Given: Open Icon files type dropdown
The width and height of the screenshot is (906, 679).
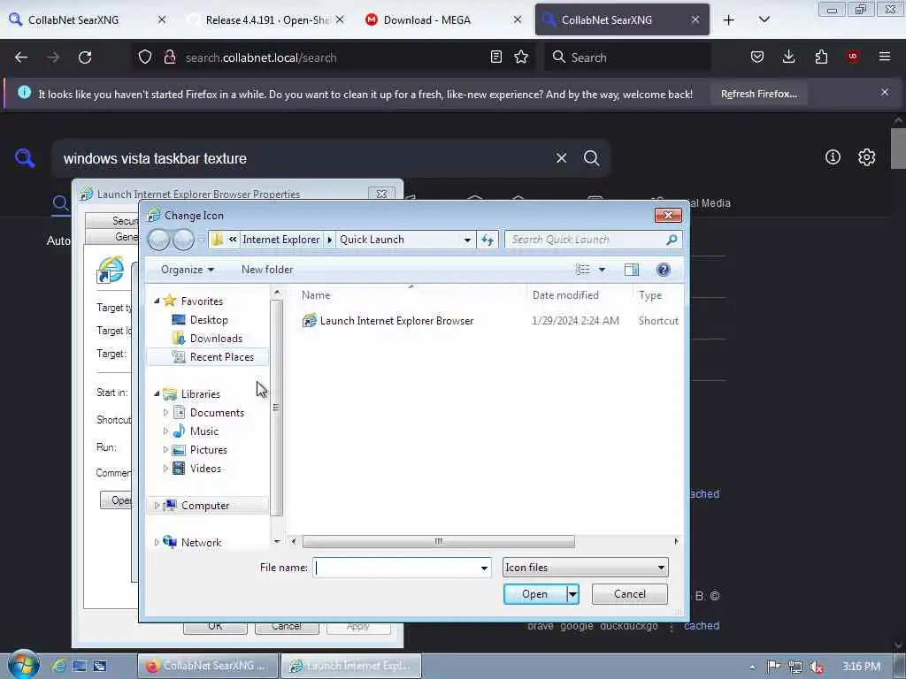Looking at the screenshot, I should click(586, 568).
